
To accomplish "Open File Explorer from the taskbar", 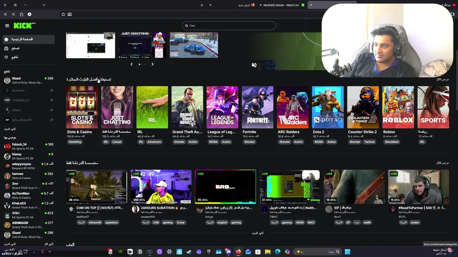I will [268, 252].
